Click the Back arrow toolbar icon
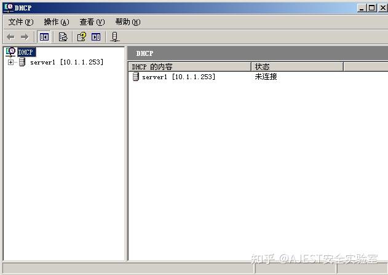The height and width of the screenshot is (275, 388). (10, 37)
